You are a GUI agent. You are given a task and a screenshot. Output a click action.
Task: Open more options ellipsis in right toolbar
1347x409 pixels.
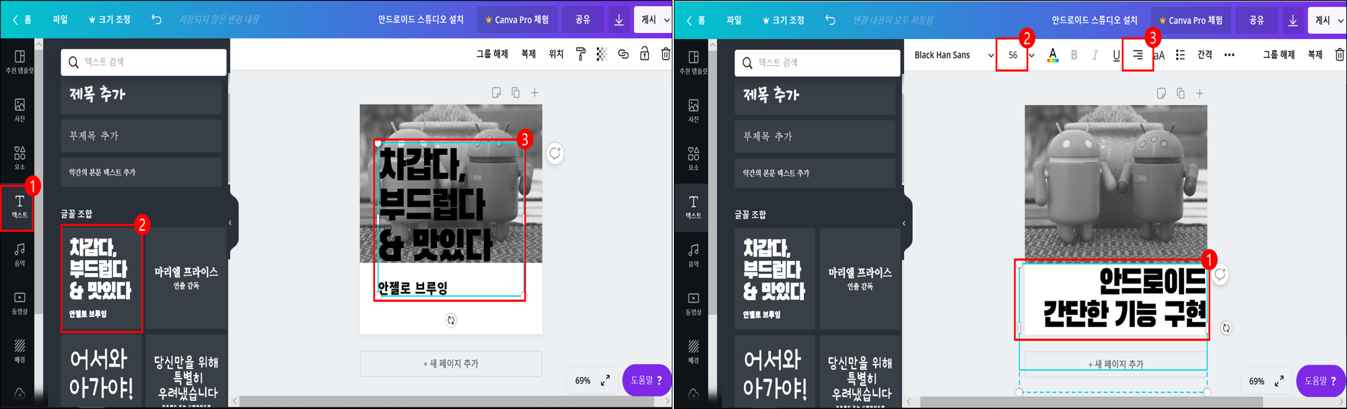coord(1229,55)
